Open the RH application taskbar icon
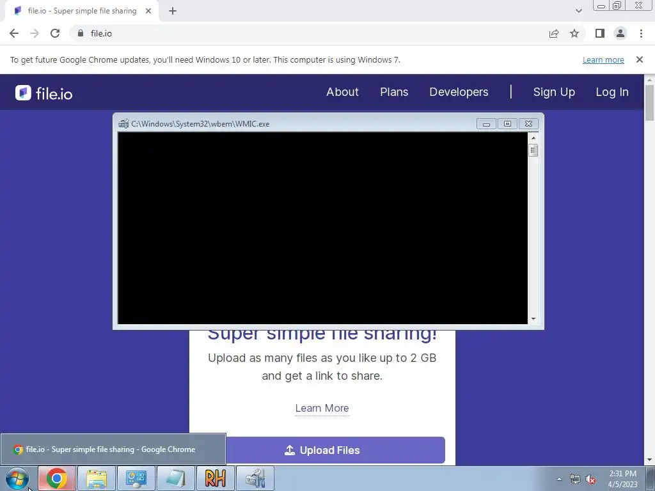This screenshot has width=655, height=491. [x=215, y=478]
